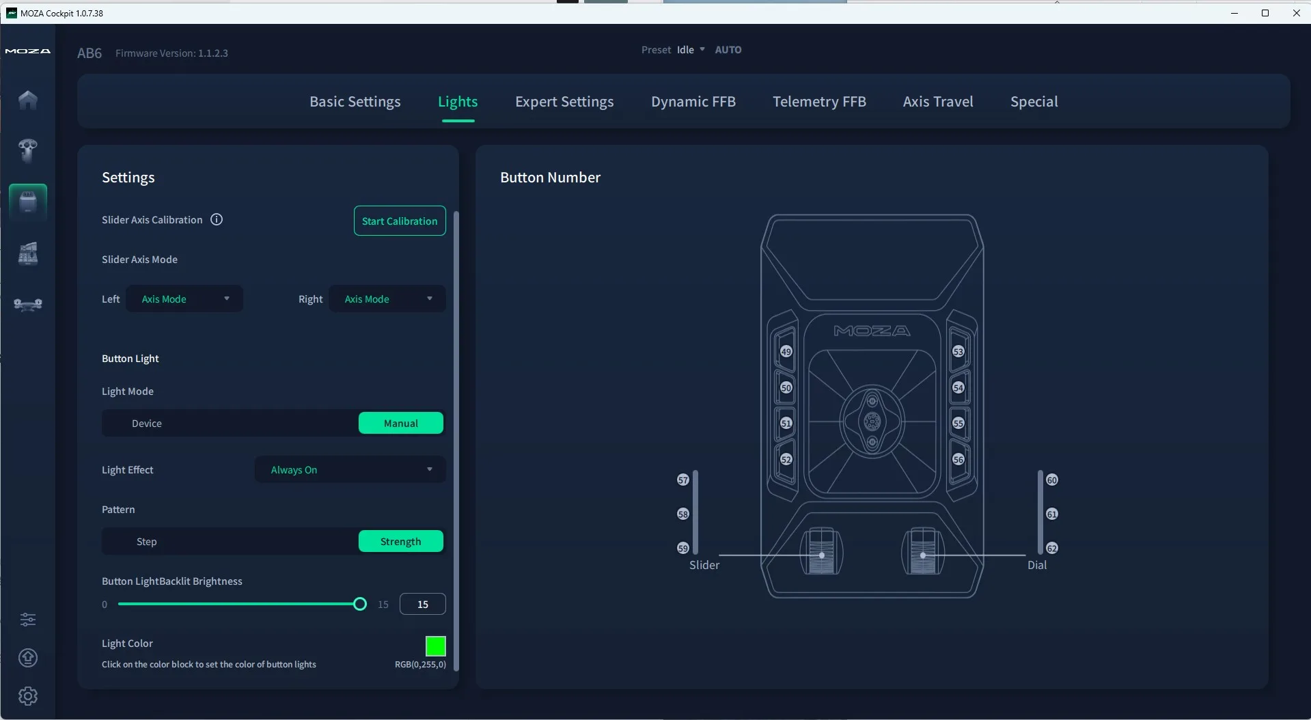Open the firmware upgrade arrow icon

click(28, 658)
